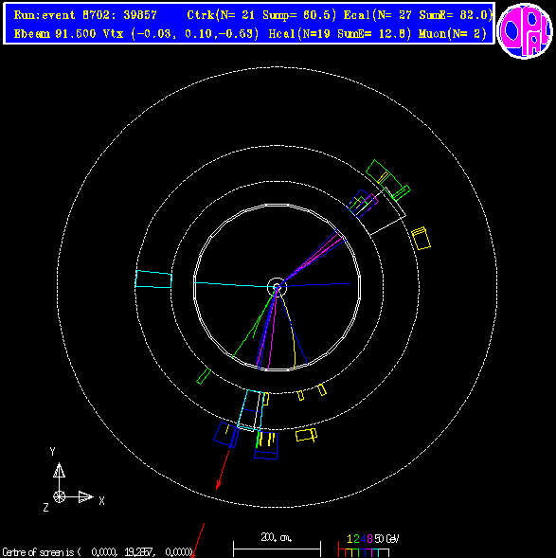Viewport: 556px width, 558px height.
Task: Click the cyan calorimeter block on the left
Action: coord(153,279)
